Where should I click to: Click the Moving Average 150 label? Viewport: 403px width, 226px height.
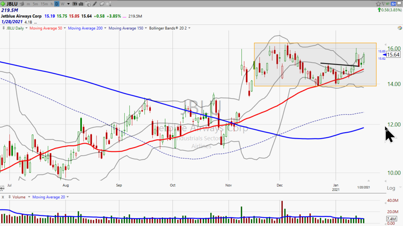coord(126,28)
